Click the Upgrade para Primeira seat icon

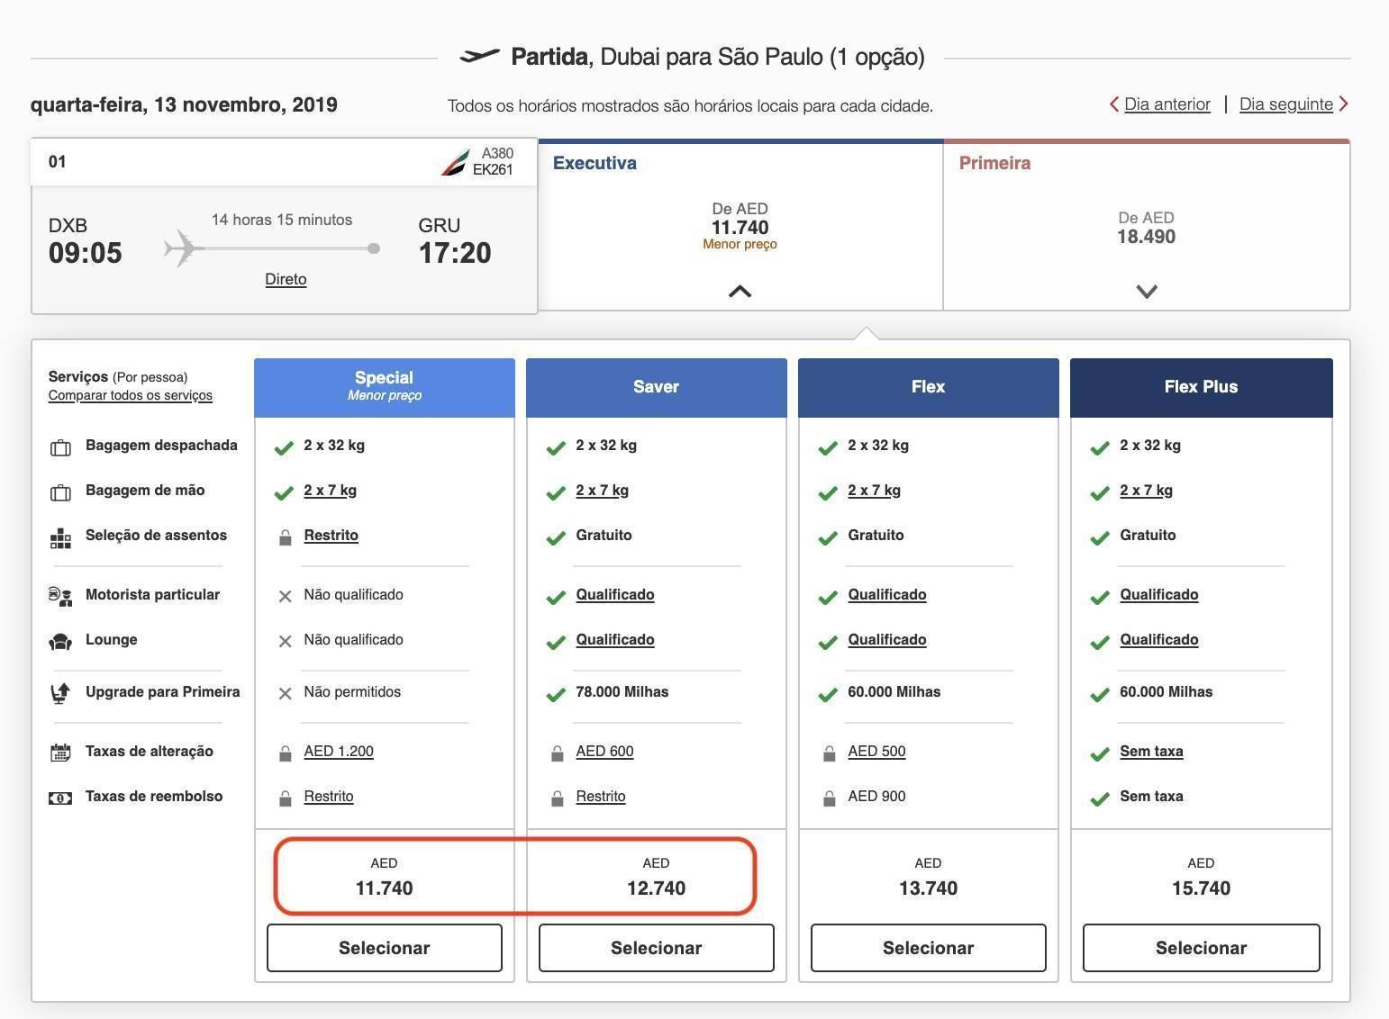(x=60, y=693)
